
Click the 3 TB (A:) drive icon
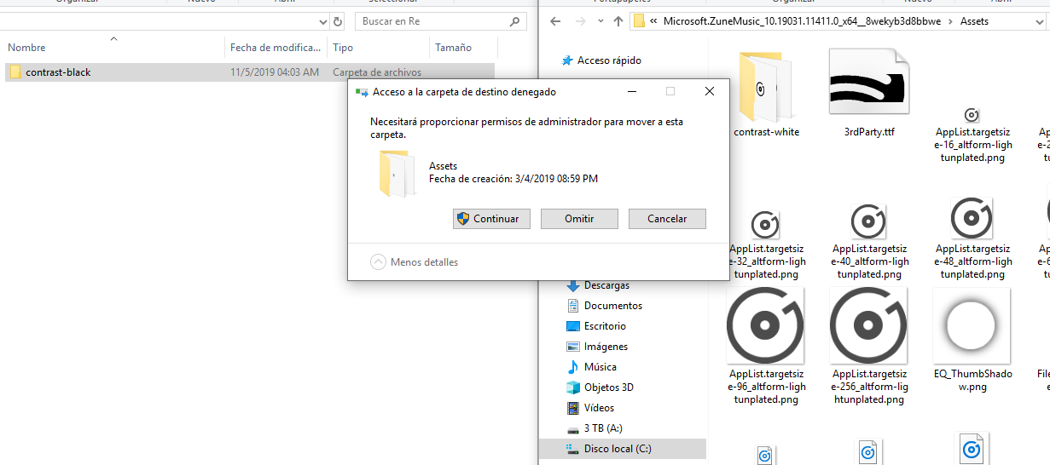tap(573, 428)
